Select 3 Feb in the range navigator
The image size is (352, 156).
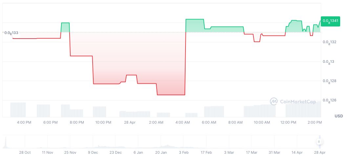[x=184, y=152]
